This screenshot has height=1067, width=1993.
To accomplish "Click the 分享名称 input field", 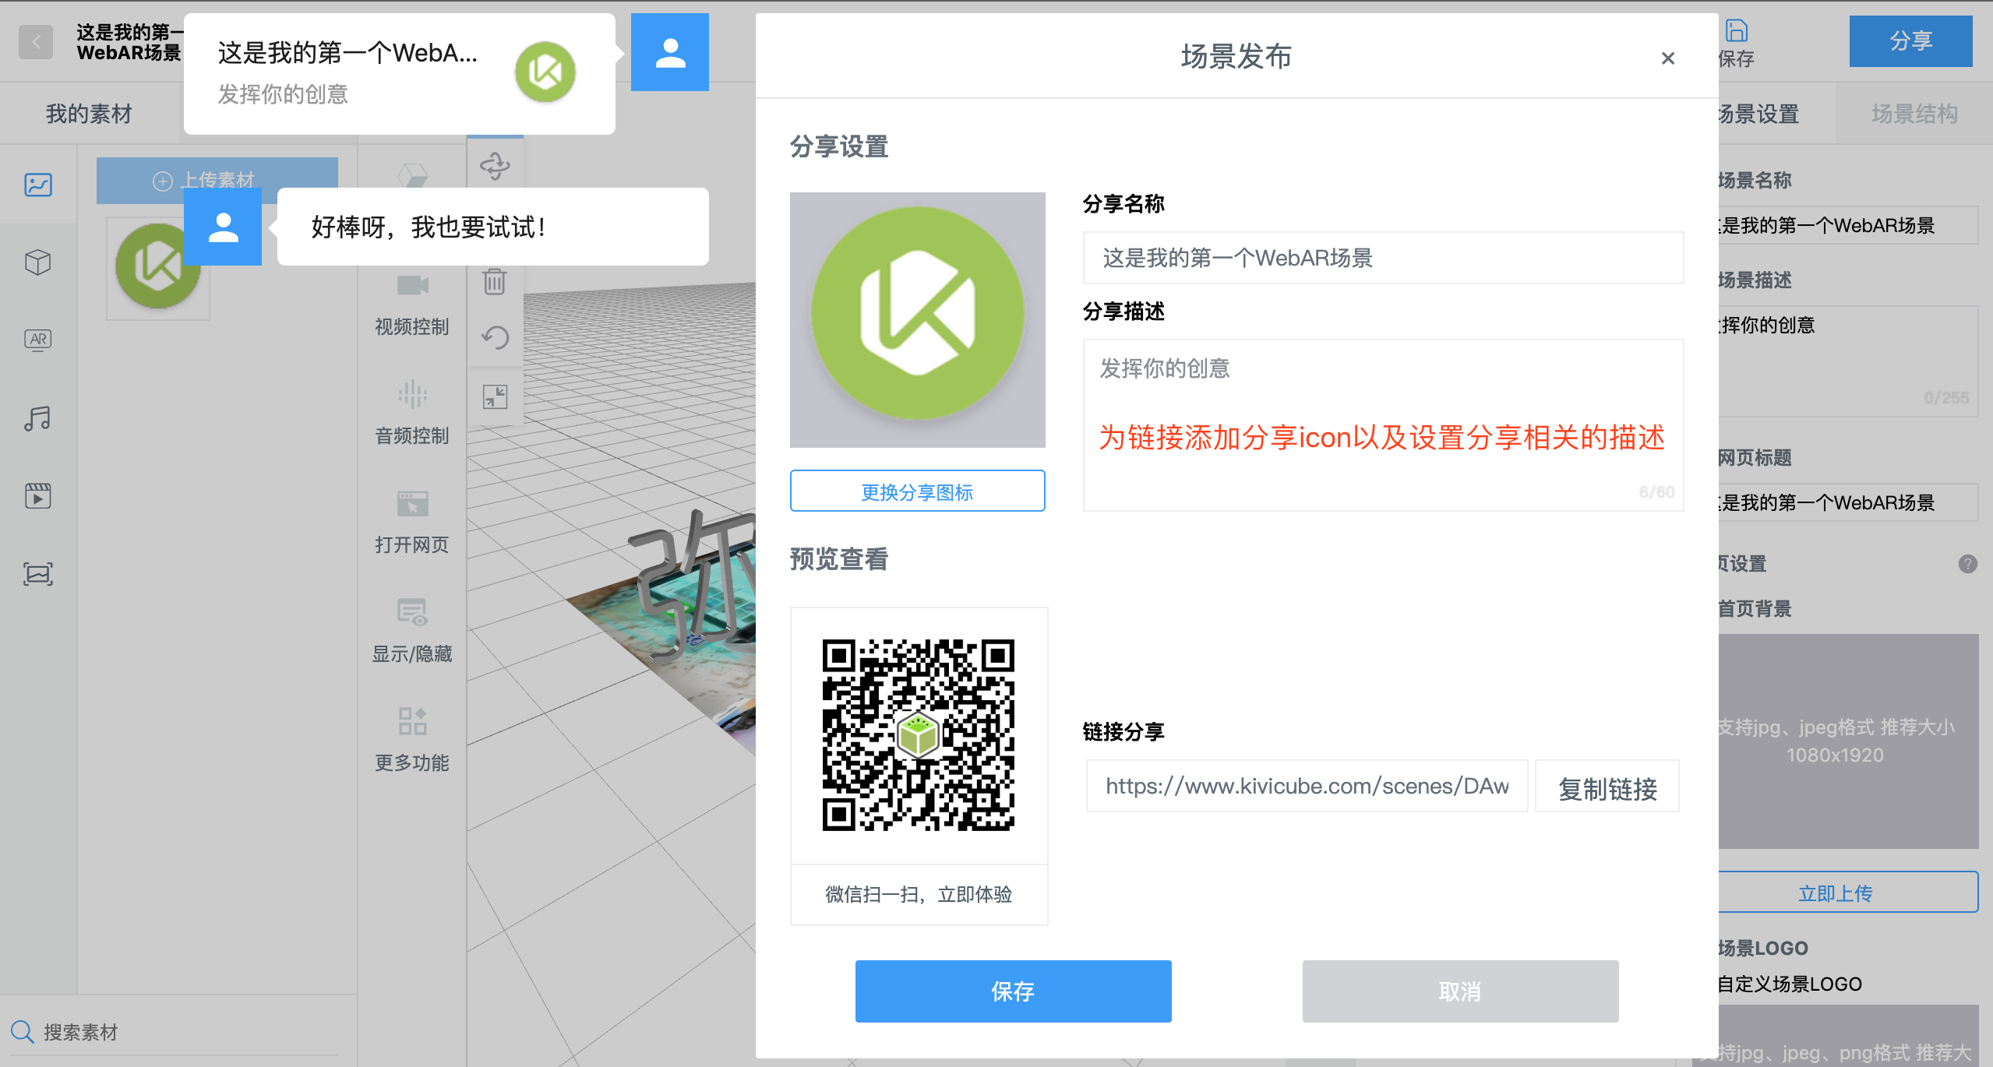I will pyautogui.click(x=1383, y=258).
